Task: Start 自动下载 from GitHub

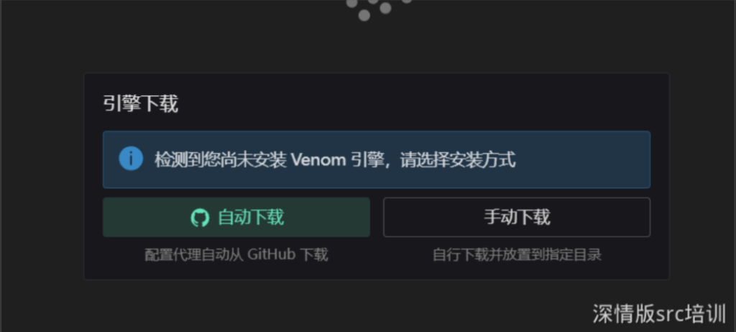Action: (236, 217)
